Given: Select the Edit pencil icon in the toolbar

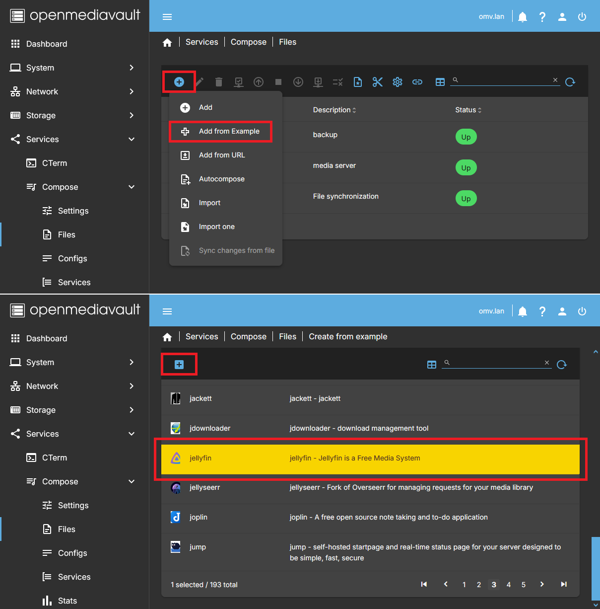Looking at the screenshot, I should tap(199, 81).
